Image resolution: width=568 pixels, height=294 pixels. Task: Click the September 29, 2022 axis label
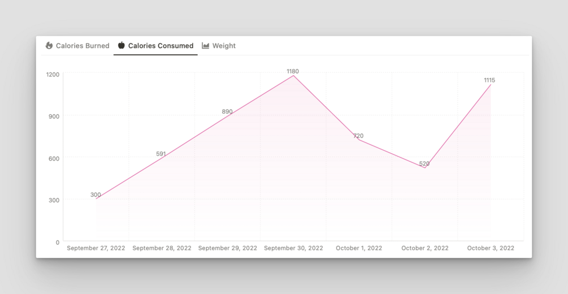(x=228, y=248)
